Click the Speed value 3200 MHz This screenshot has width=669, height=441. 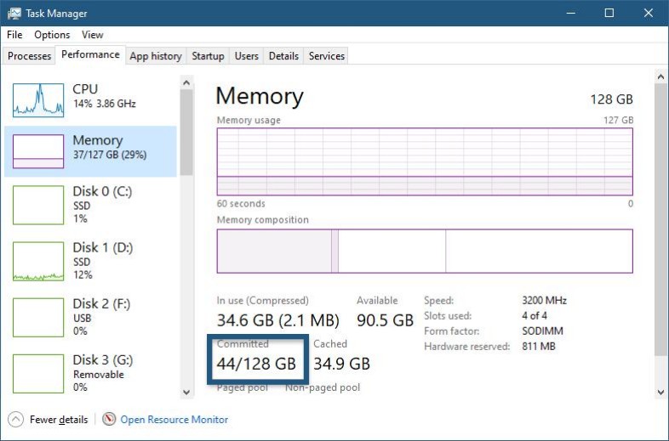click(x=544, y=301)
